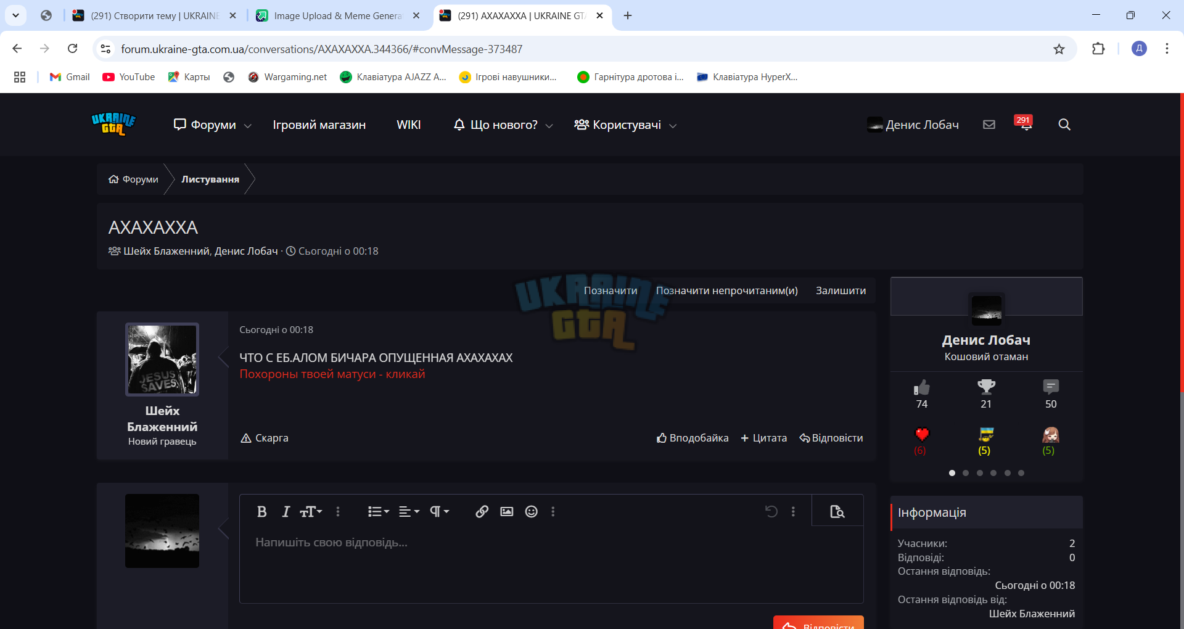The width and height of the screenshot is (1184, 629).
Task: Reply to message via Відповісти link
Action: [x=831, y=438]
